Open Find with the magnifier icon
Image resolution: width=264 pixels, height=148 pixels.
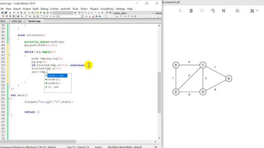point(29,13)
